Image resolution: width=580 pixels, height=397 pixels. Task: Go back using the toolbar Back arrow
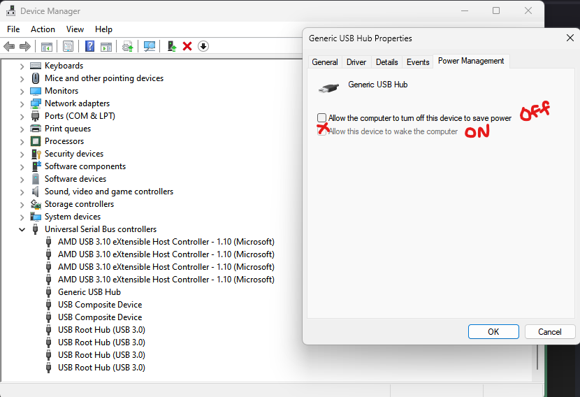pos(9,46)
